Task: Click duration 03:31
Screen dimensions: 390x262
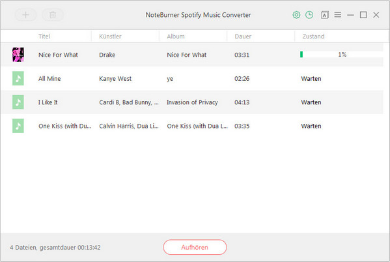Action: click(242, 55)
